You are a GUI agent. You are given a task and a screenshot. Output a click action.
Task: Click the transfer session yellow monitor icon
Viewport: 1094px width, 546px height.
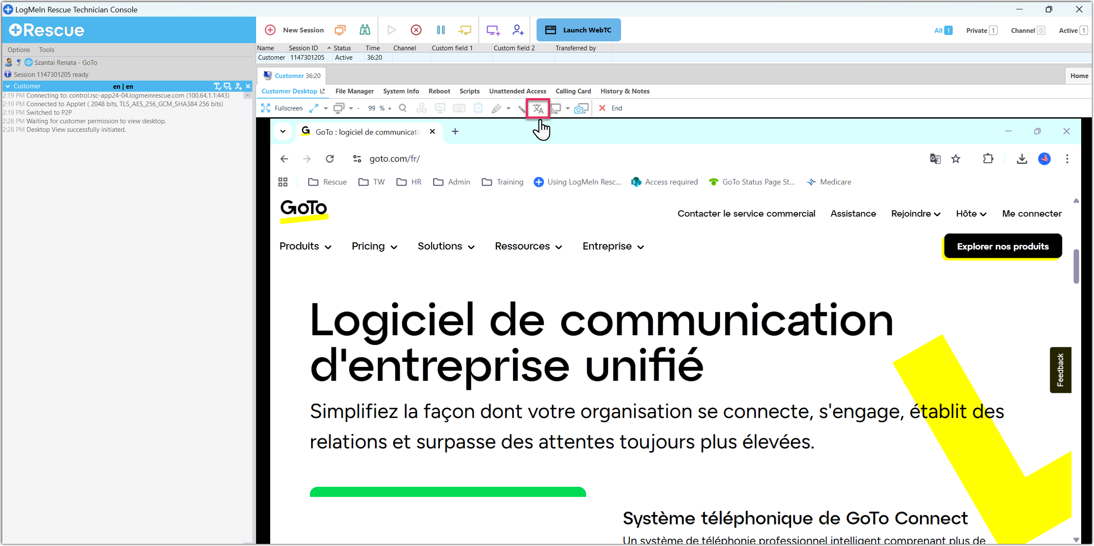(x=464, y=30)
